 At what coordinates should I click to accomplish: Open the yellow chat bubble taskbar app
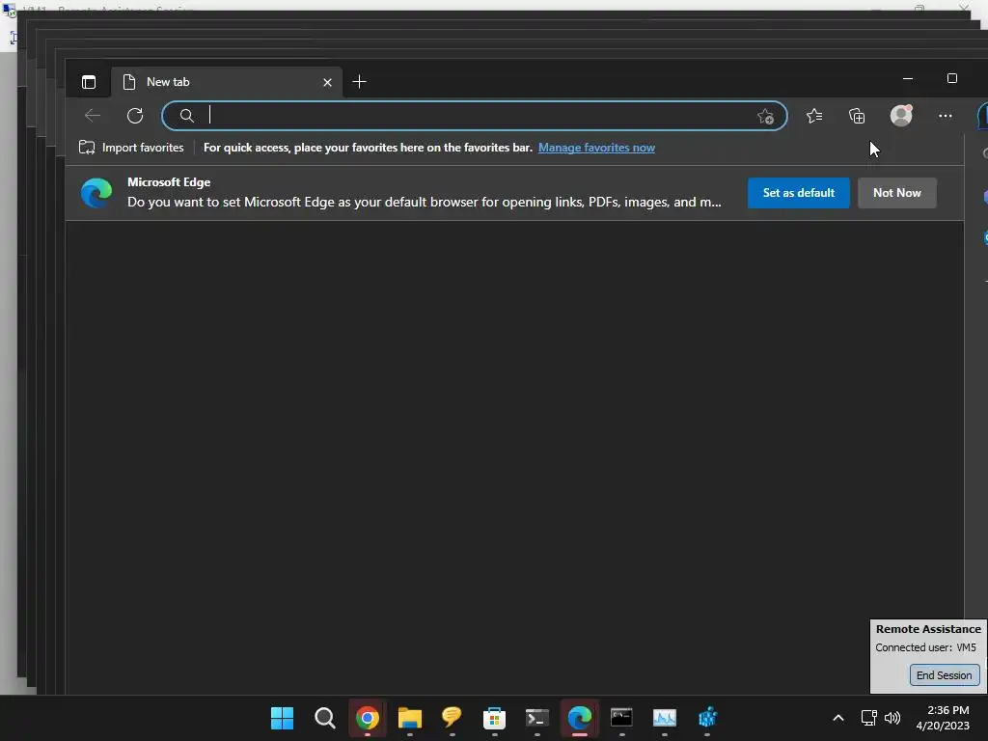coord(452,717)
